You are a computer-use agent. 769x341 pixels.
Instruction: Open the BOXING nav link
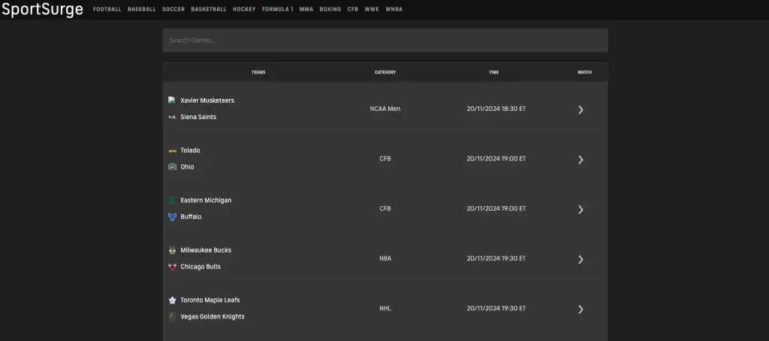[330, 9]
